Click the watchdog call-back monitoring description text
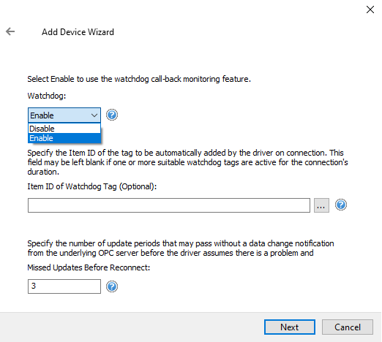Screen dimensions: 382x342 [139, 79]
